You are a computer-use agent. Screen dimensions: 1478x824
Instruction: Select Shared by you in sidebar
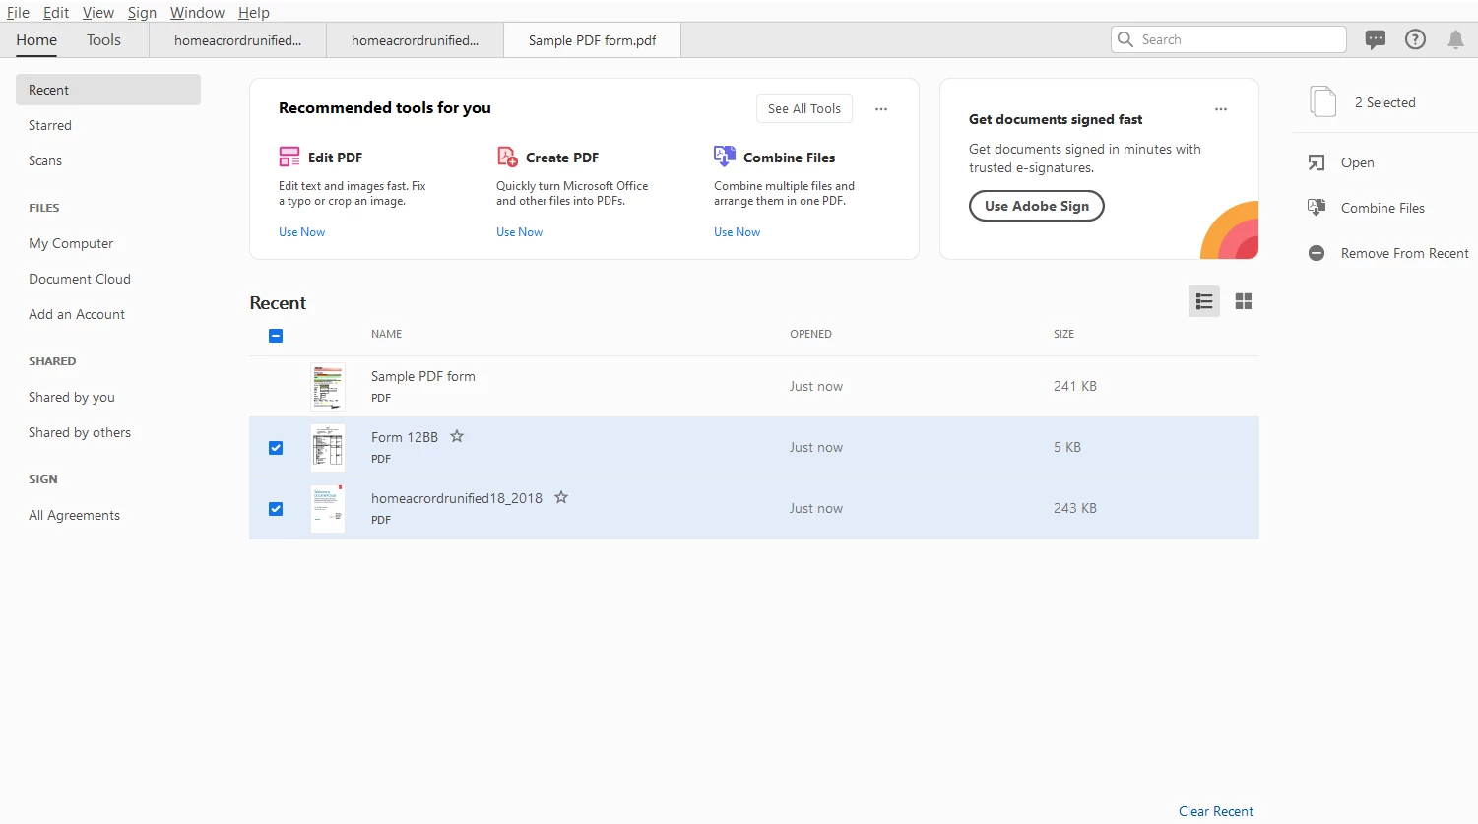72,397
